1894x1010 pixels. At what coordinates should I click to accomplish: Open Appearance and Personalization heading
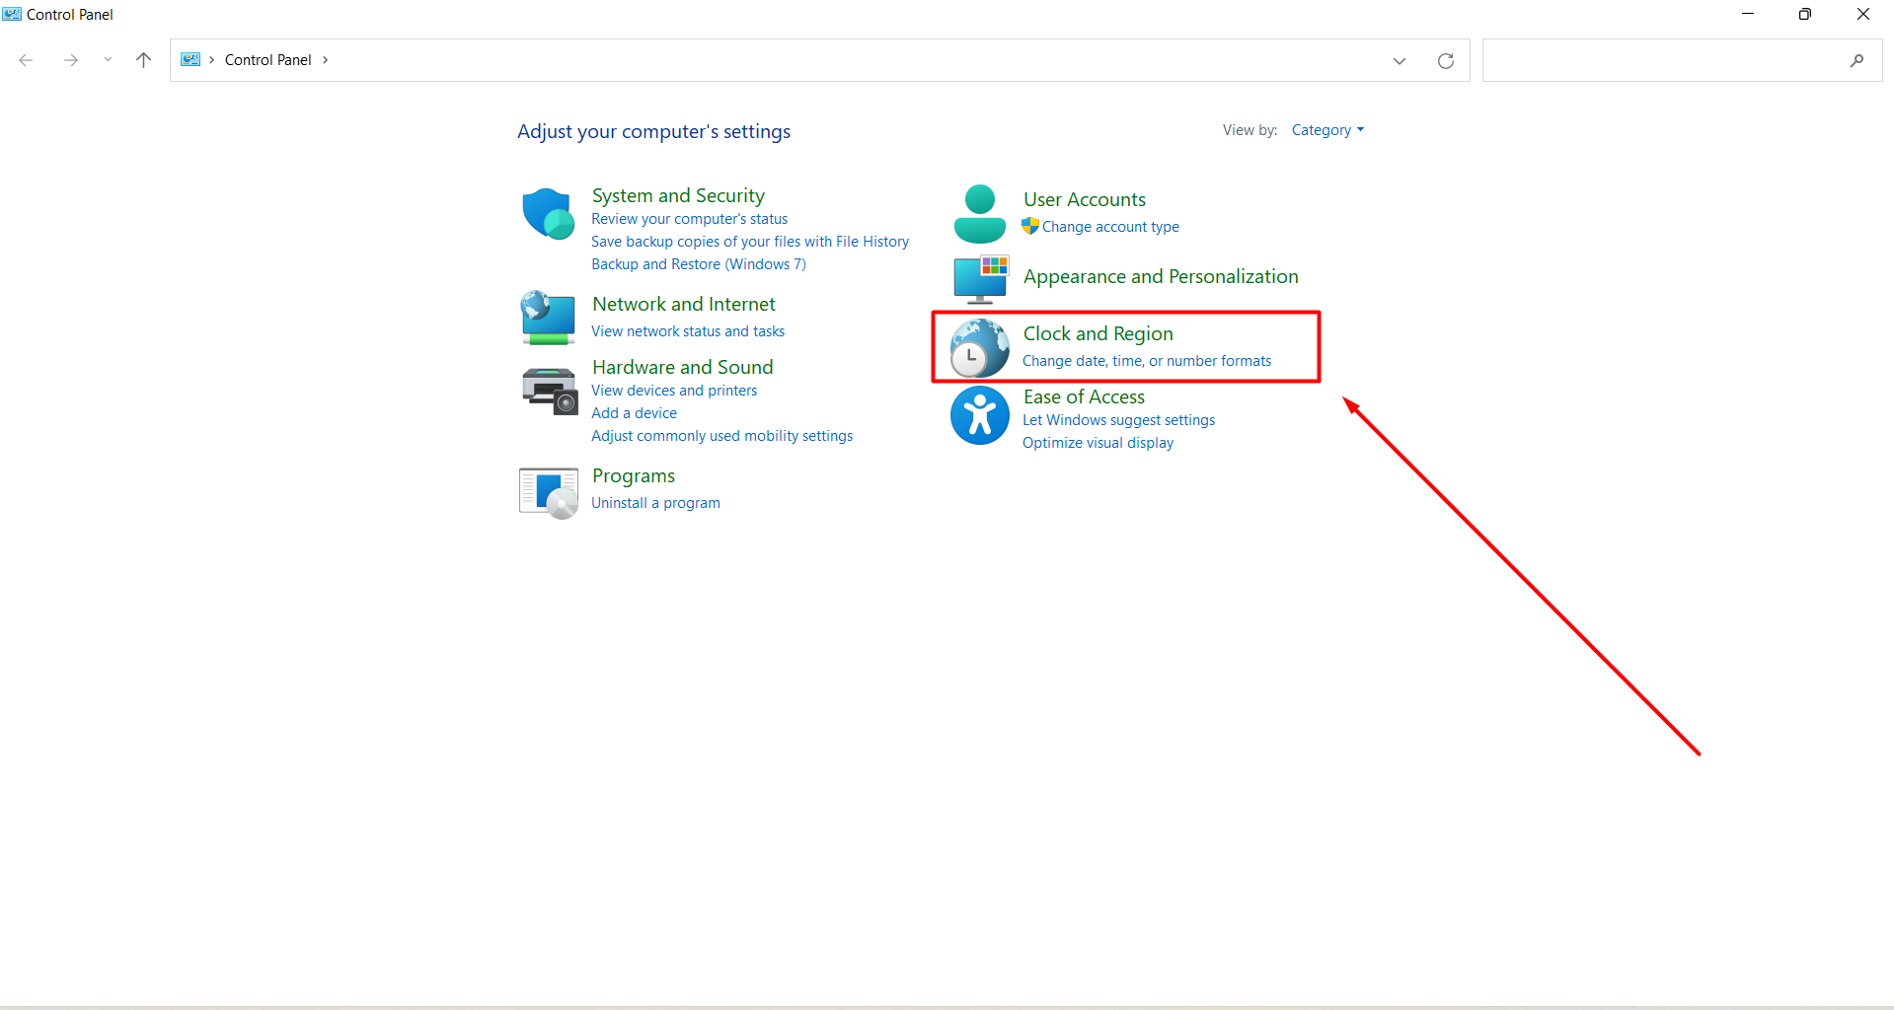(1161, 276)
